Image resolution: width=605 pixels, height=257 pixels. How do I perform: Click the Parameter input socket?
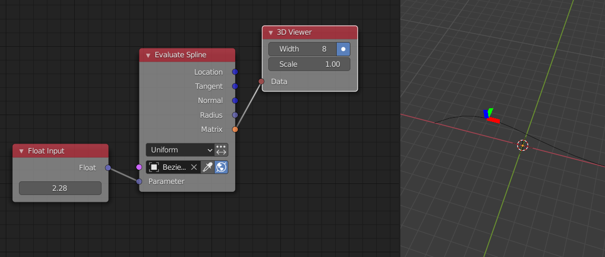tap(139, 181)
